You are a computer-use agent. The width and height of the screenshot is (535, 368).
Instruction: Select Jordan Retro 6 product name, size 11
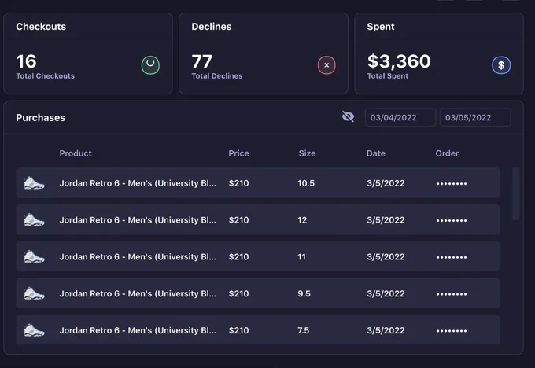[x=138, y=257]
